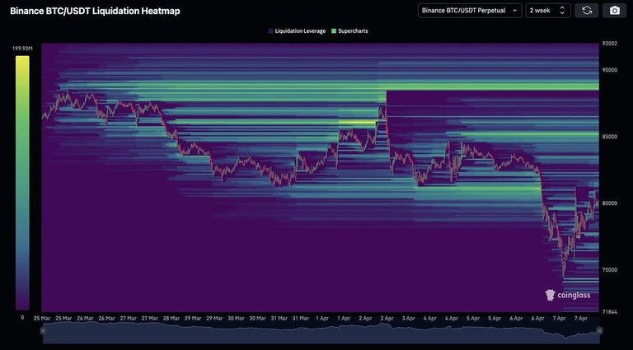Viewport: 633px width, 350px height.
Task: Click the time range navigator area
Action: [321, 333]
